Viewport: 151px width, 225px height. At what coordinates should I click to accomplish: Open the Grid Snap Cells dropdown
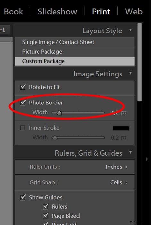pos(119,182)
